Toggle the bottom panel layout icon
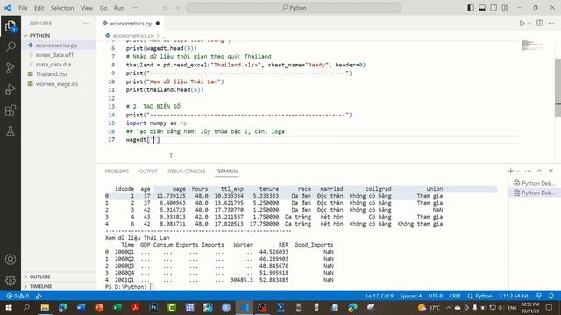The image size is (561, 315). (x=482, y=8)
